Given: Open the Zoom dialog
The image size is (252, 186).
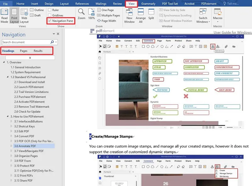Looking at the screenshot, I should tap(82, 14).
